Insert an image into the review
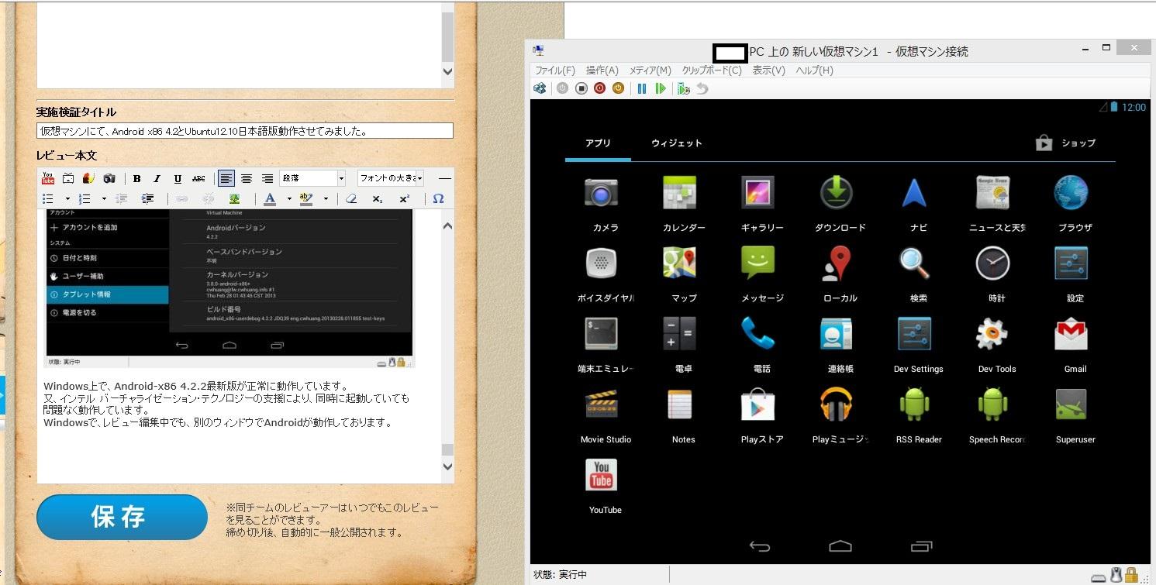The image size is (1156, 585). pos(234,199)
